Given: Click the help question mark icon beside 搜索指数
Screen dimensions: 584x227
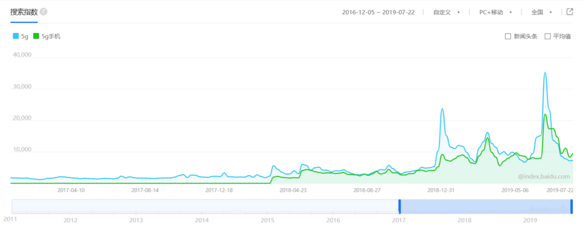Looking at the screenshot, I should coord(43,12).
